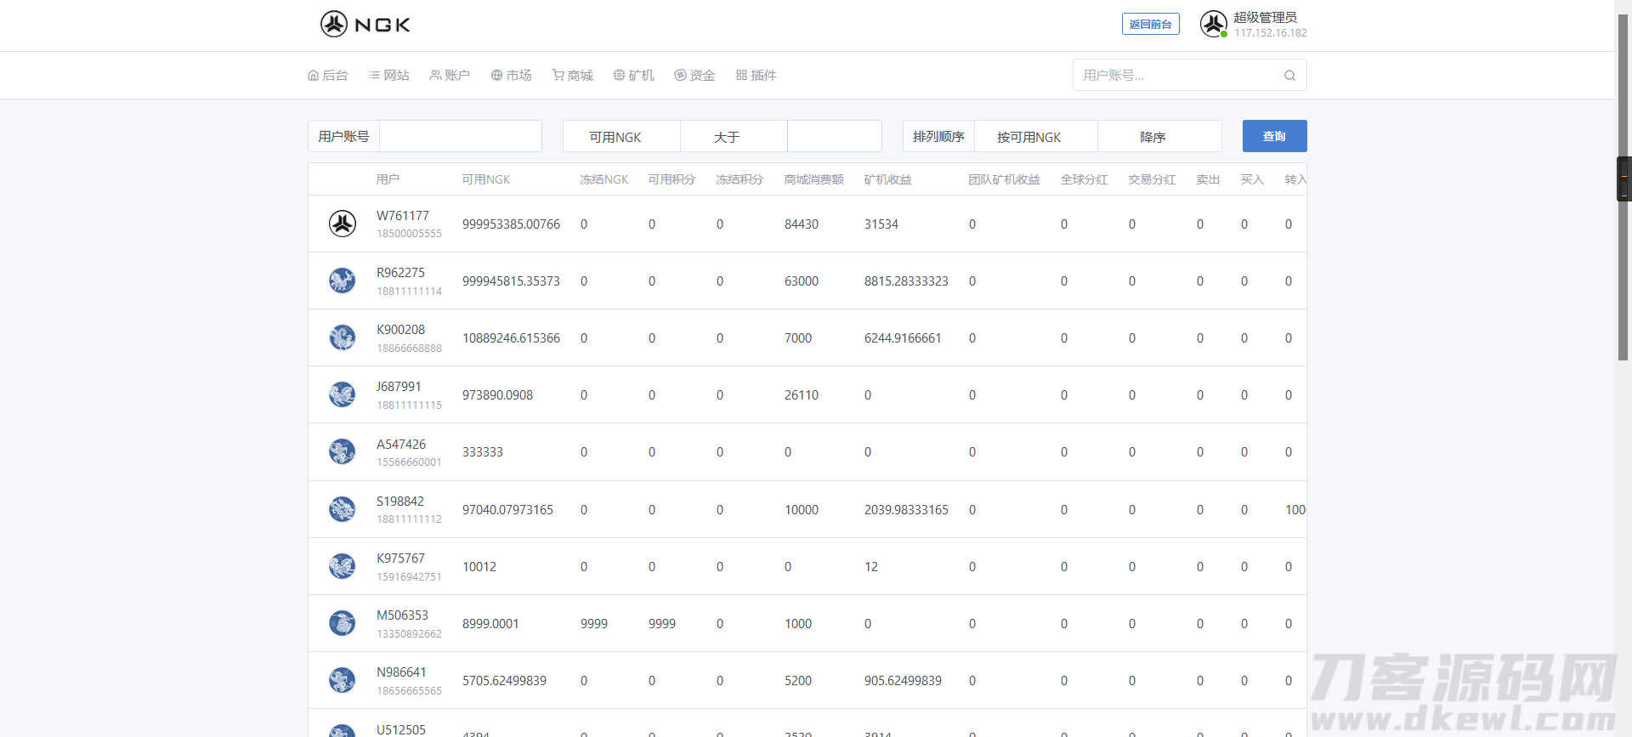Open the 资金 menu
Image resolution: width=1632 pixels, height=737 pixels.
694,76
